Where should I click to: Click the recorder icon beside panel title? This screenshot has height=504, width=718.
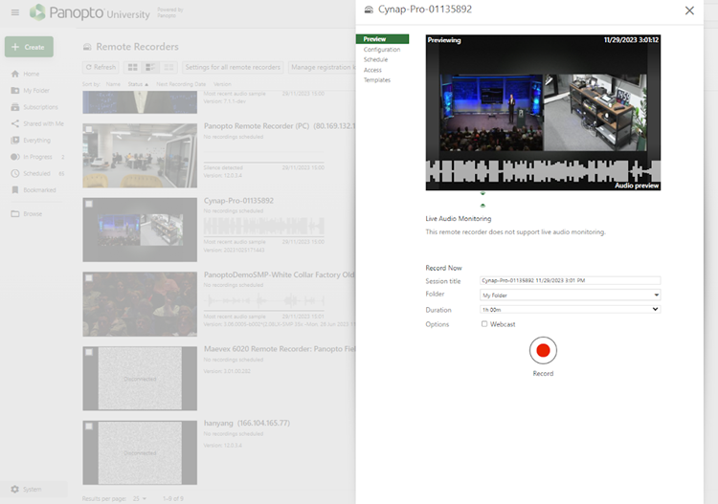point(369,11)
